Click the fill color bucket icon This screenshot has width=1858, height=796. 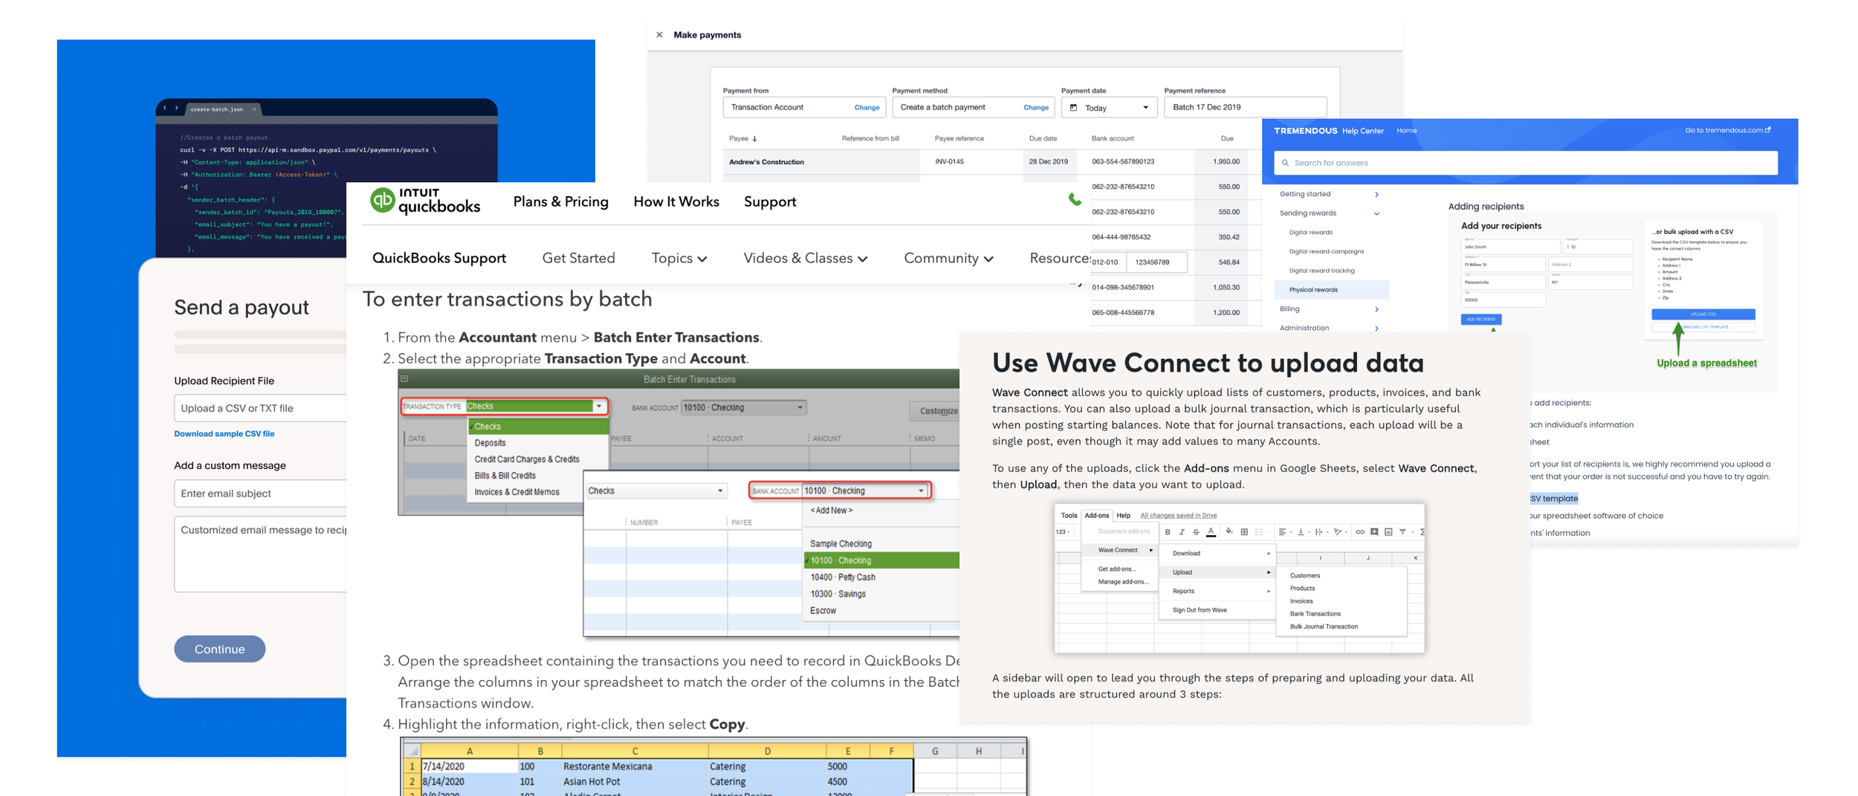click(1229, 531)
